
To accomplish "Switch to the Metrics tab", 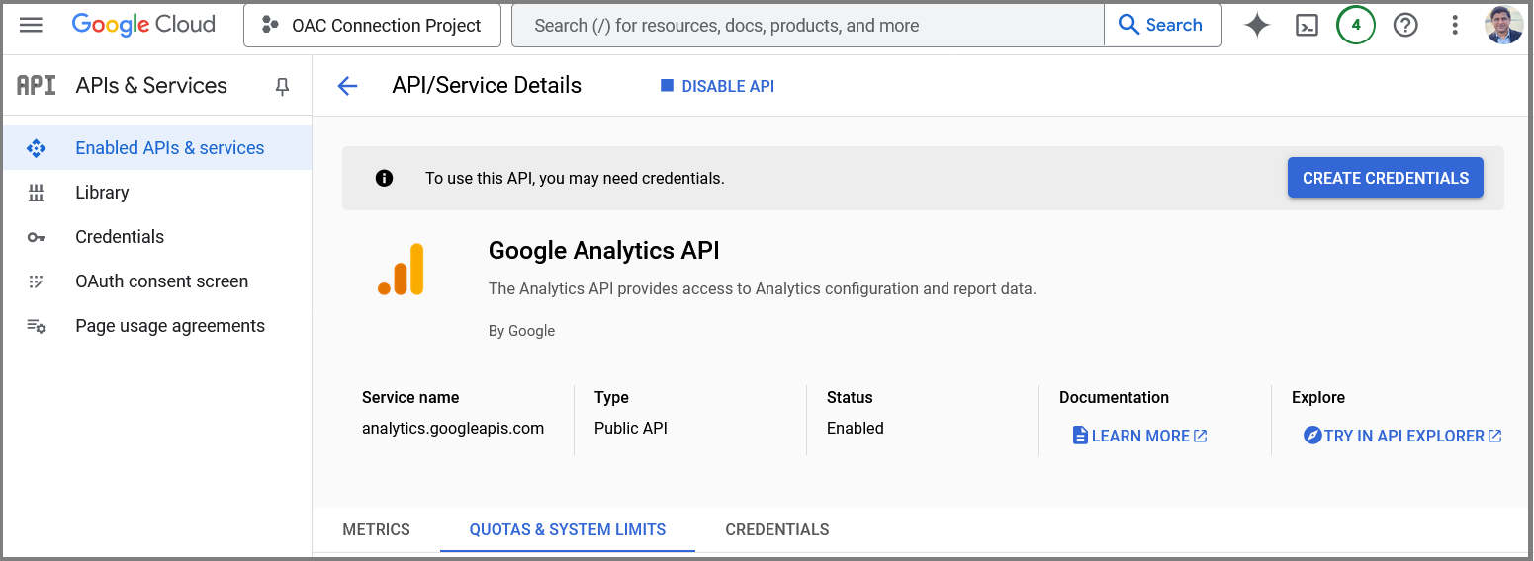I will pyautogui.click(x=376, y=529).
